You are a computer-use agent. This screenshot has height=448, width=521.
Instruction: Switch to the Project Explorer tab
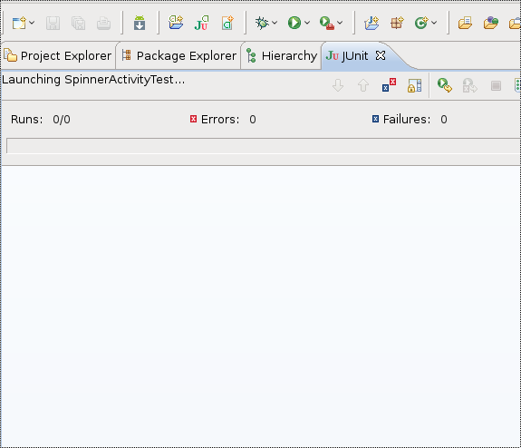coord(58,56)
